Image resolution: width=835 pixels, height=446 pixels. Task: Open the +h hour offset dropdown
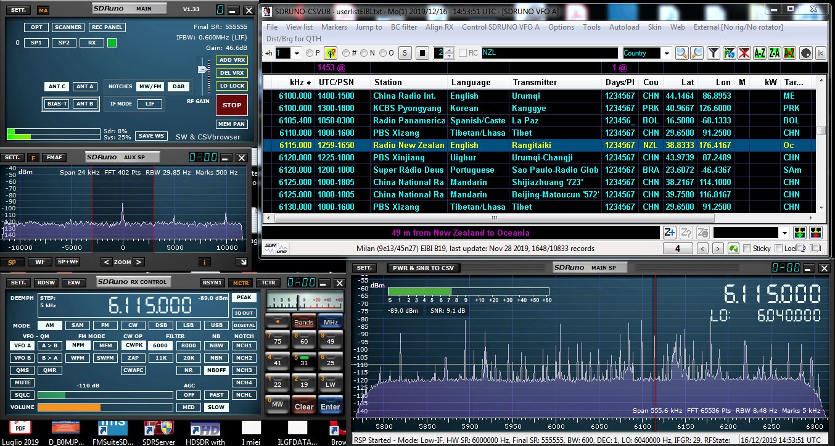pos(297,53)
